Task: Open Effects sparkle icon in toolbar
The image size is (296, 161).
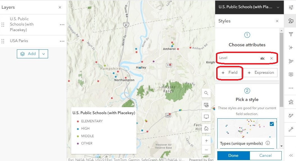Action: click(291, 48)
